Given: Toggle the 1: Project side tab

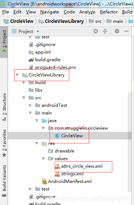Looking at the screenshot, I should (x=4, y=42).
